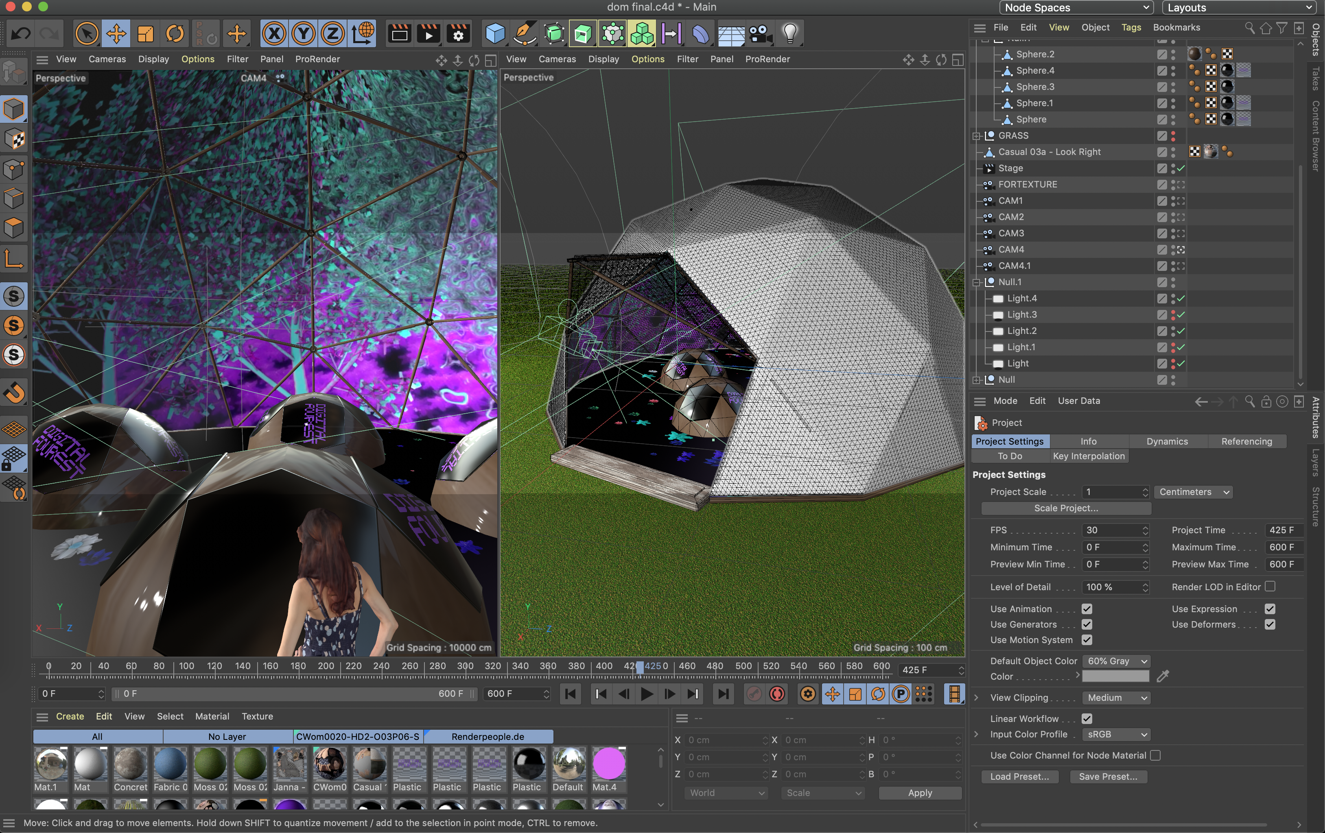Click the Camera object icon

click(x=761, y=34)
